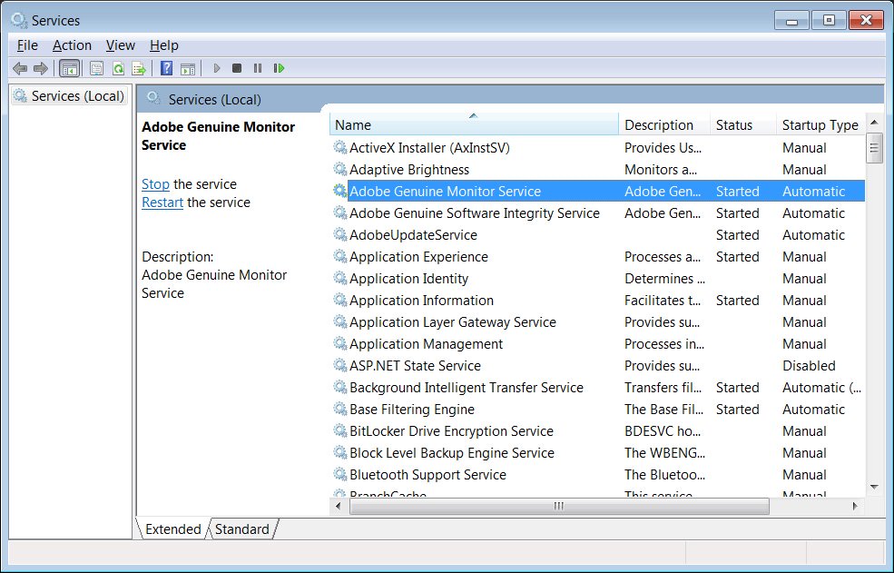The height and width of the screenshot is (573, 894).
Task: Click the Export List toolbar icon
Action: click(x=139, y=68)
